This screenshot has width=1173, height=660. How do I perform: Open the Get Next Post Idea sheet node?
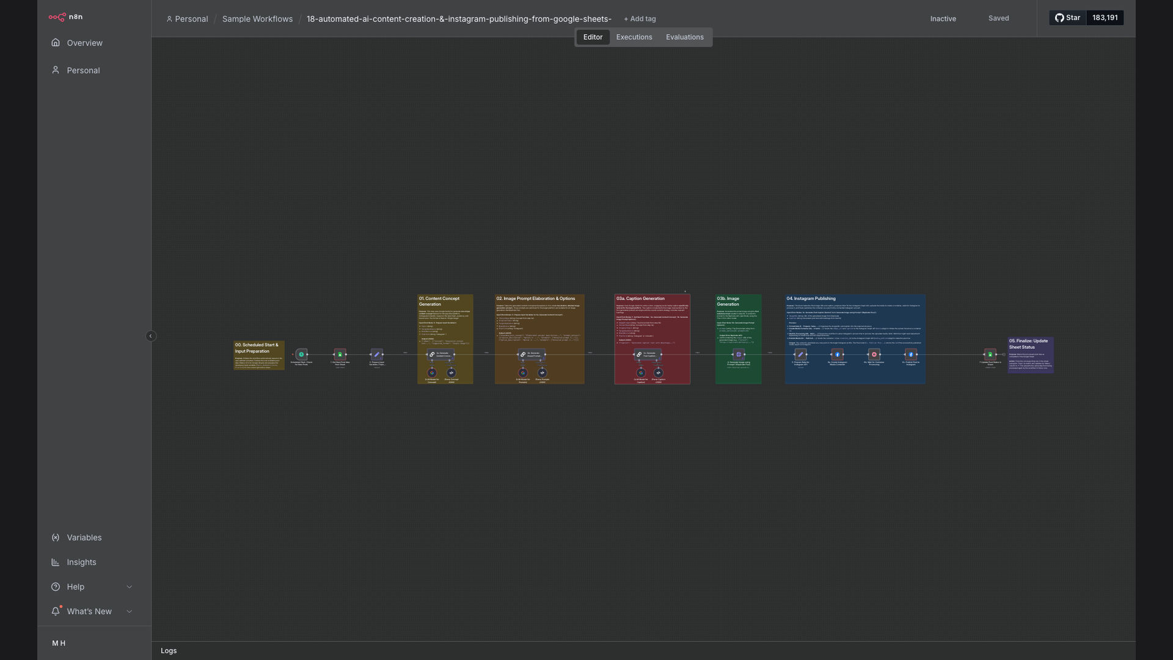coord(340,354)
